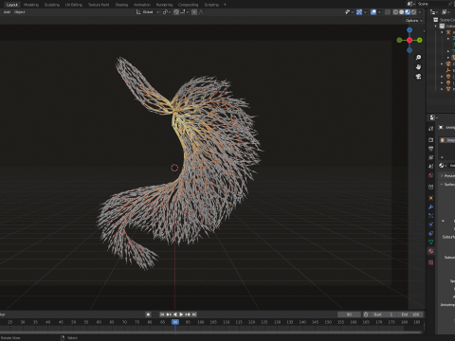
Task: Select wireframe viewport shading
Action: tap(395, 12)
